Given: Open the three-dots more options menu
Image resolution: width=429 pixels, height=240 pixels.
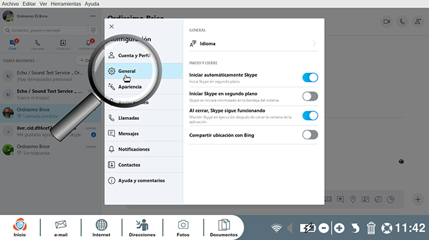Looking at the screenshot, I should click(93, 16).
